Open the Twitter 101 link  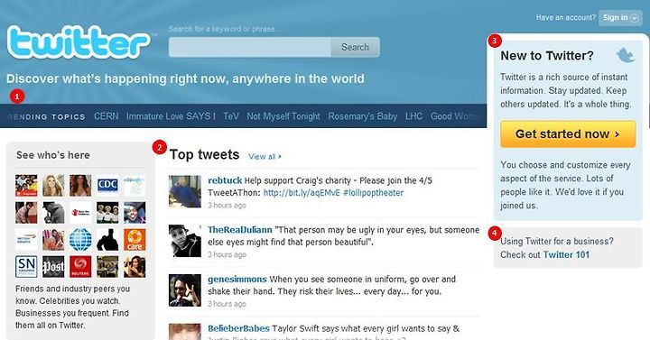click(x=566, y=254)
